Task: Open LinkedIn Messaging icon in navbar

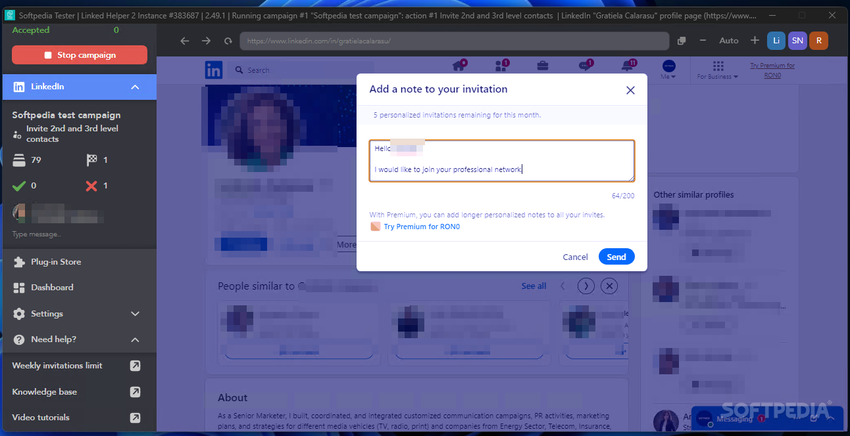Action: 585,66
